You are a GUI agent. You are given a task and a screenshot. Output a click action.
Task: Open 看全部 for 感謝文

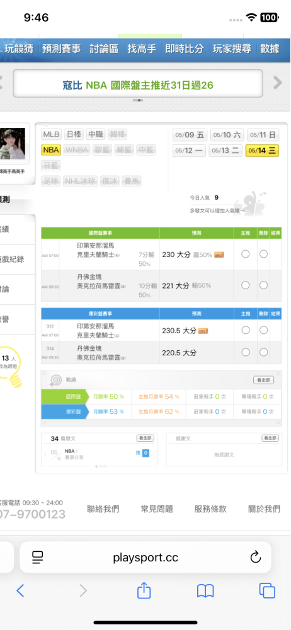tap(270, 438)
